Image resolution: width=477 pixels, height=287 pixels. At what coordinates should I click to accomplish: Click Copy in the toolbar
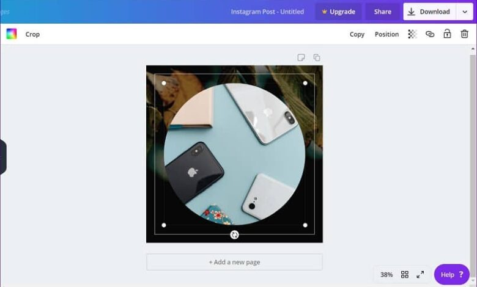coord(357,34)
